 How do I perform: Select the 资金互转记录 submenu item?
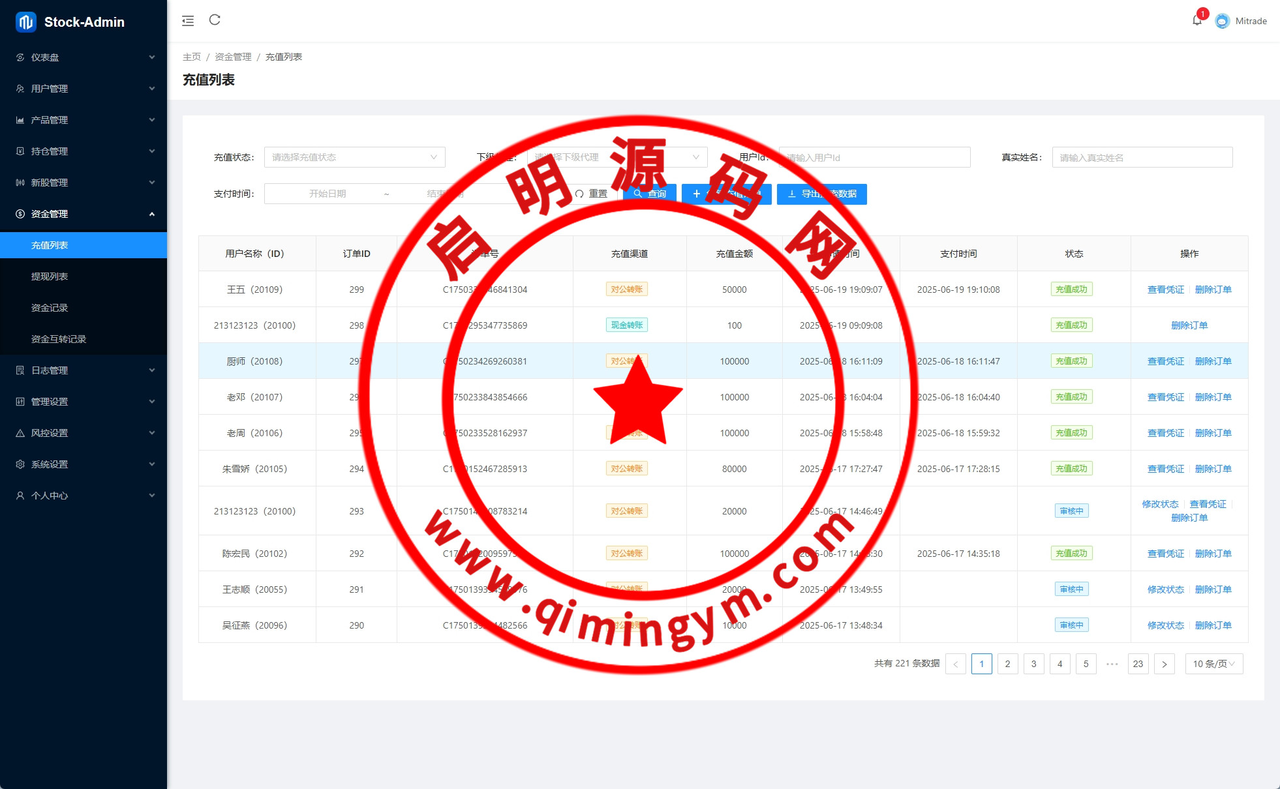pyautogui.click(x=59, y=339)
